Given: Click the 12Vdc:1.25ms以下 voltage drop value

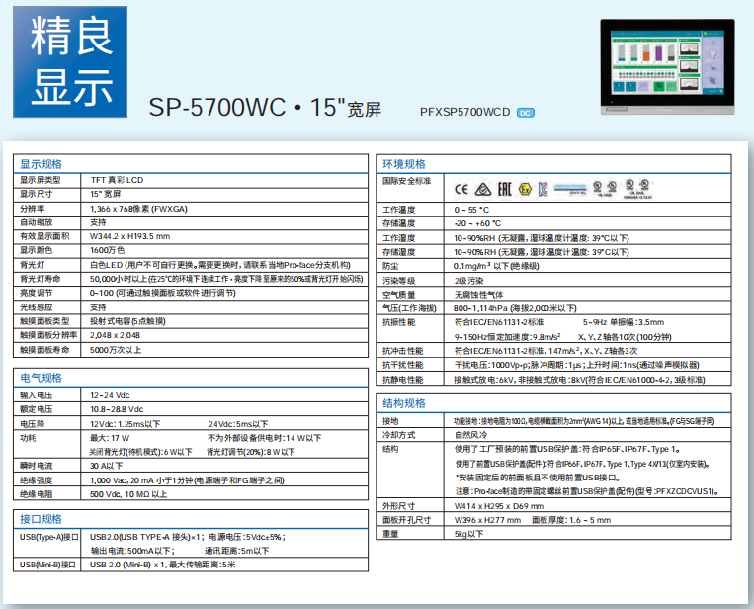Looking at the screenshot, I should click(x=126, y=424).
